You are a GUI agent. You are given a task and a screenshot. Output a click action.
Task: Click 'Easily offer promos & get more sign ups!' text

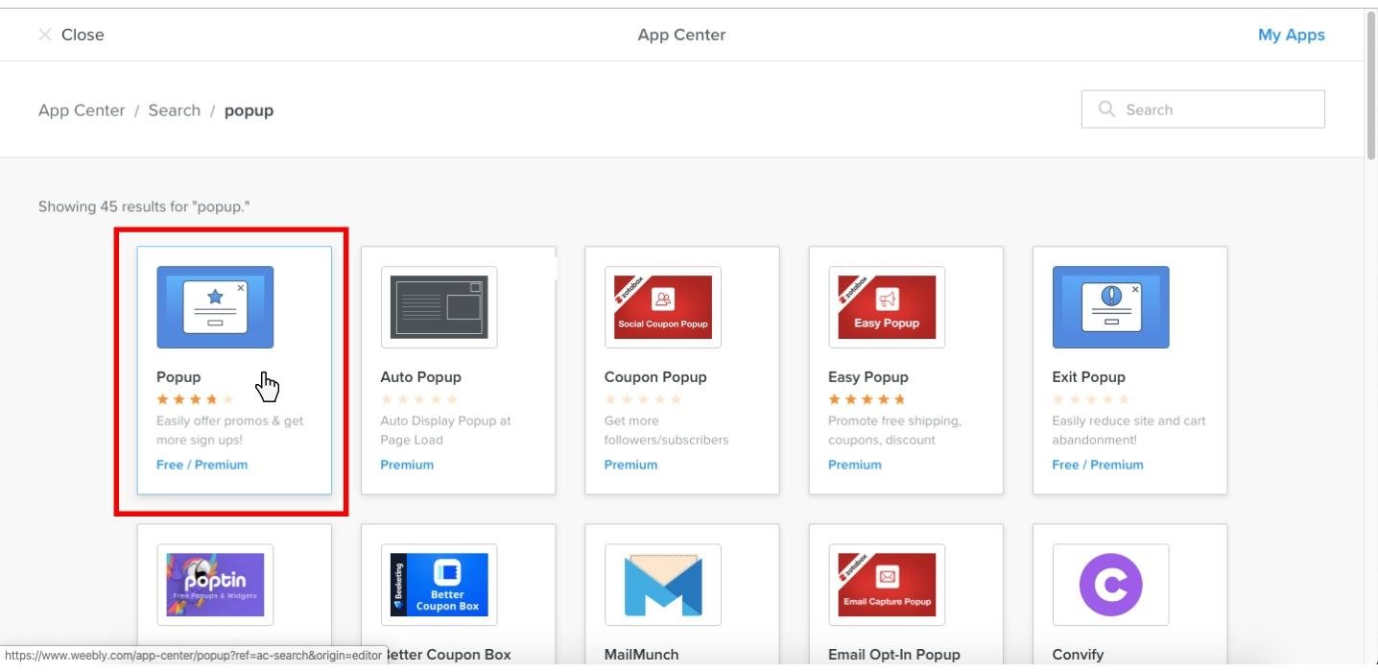tap(229, 430)
